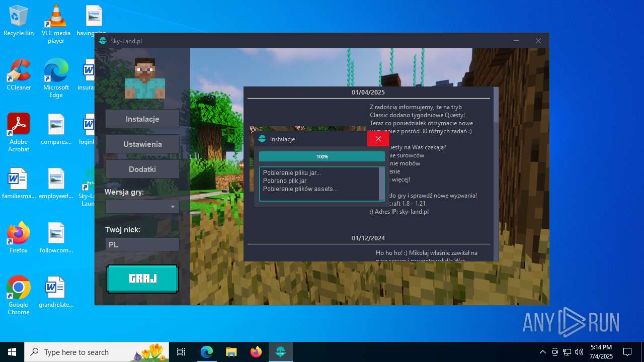Close the Instalacje dialog with red X
The height and width of the screenshot is (362, 644).
pyautogui.click(x=378, y=139)
